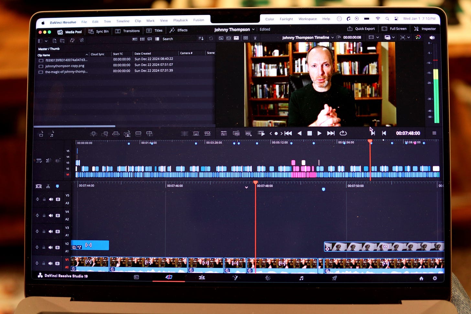Click the media pool sort icon
Screen dimensions: 471x314
point(201,38)
